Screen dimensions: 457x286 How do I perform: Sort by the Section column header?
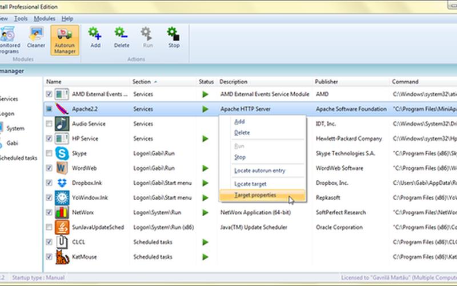pos(163,82)
